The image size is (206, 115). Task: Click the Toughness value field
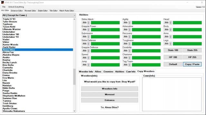point(126,44)
